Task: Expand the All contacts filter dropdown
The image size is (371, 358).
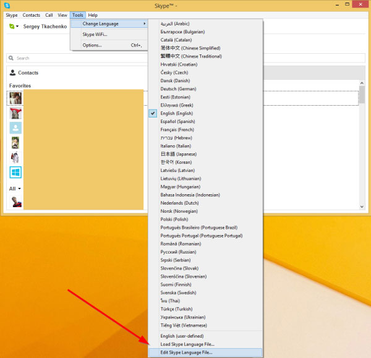Action: 15,189
